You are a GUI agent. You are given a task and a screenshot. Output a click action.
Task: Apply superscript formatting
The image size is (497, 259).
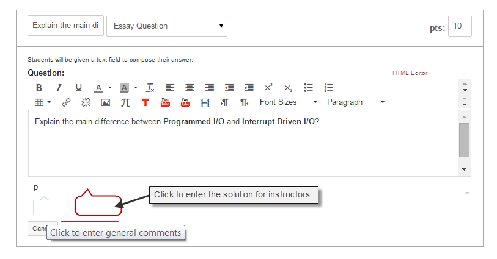(268, 88)
